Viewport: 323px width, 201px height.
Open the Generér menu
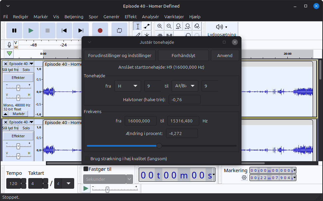[x=111, y=17]
